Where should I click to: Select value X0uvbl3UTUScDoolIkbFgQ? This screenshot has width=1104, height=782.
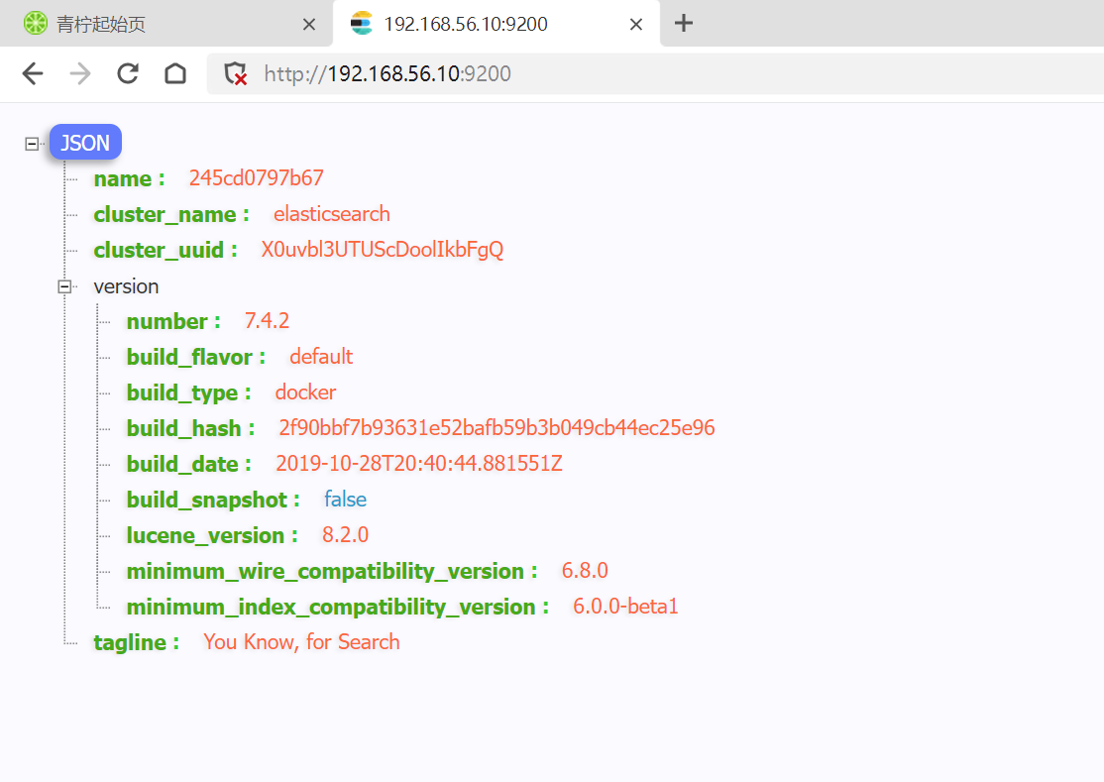(383, 250)
